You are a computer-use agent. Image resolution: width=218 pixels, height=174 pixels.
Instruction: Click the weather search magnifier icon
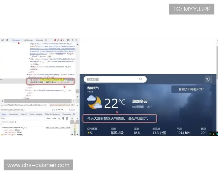tap(141, 79)
